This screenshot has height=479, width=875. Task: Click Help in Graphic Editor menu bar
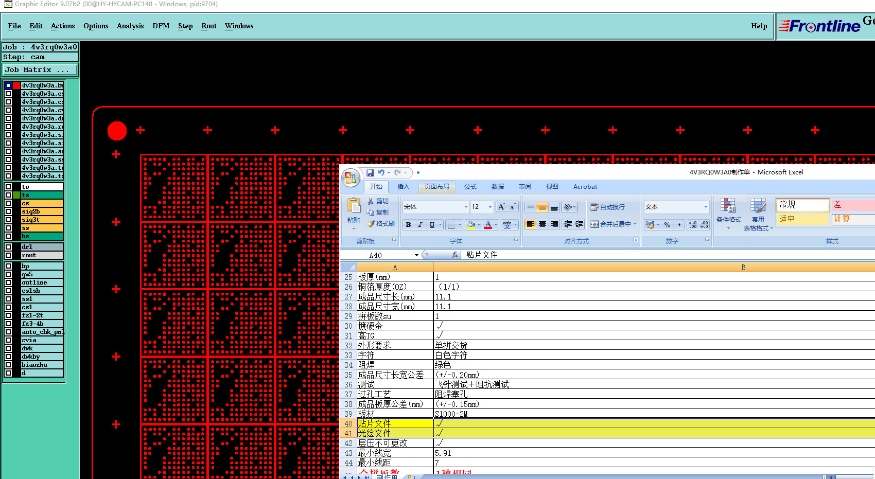tap(759, 26)
